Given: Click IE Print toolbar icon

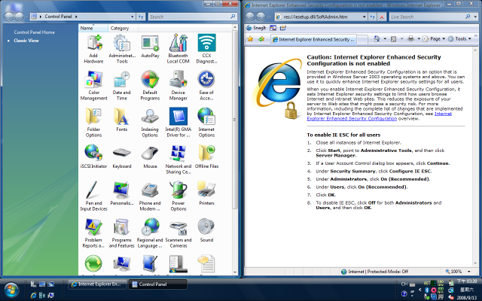Looking at the screenshot, I should (x=410, y=38).
